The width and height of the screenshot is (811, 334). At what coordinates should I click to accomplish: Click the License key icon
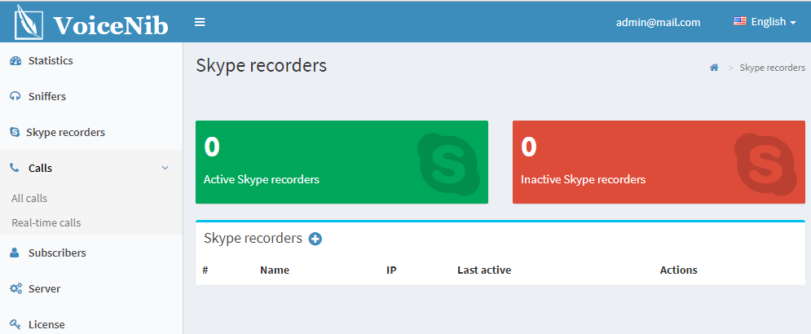[15, 325]
